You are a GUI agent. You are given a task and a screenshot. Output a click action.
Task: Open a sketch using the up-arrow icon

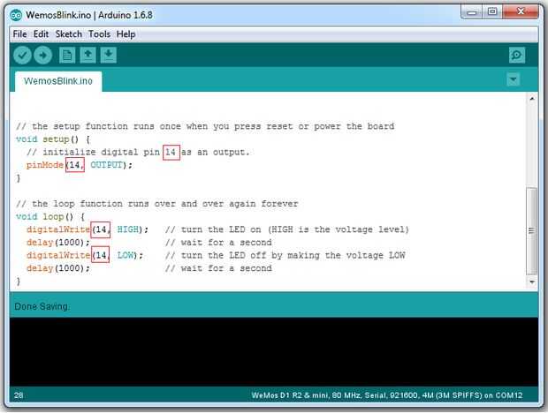[88, 55]
